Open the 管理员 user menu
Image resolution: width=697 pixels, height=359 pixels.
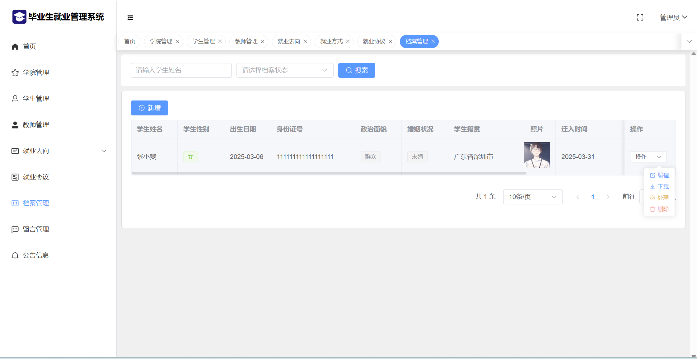pyautogui.click(x=673, y=17)
